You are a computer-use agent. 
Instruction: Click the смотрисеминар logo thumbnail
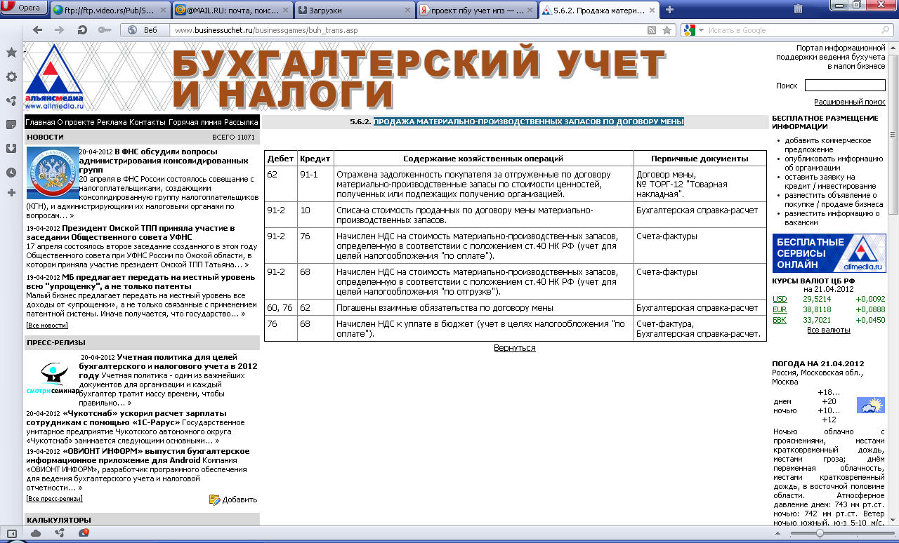tap(53, 377)
